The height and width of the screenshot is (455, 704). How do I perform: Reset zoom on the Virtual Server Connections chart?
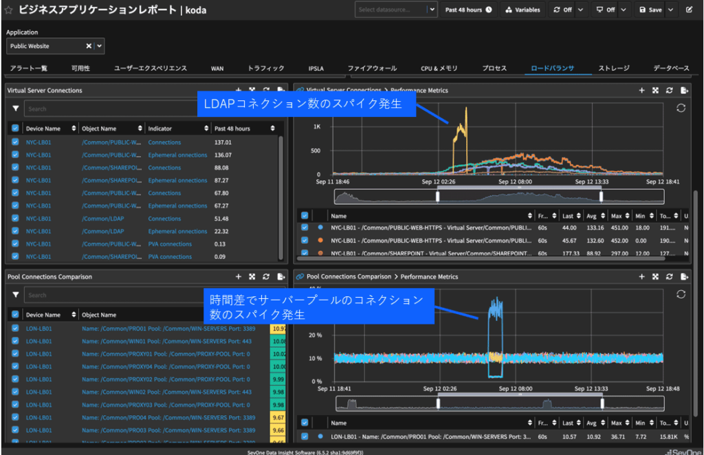681,108
